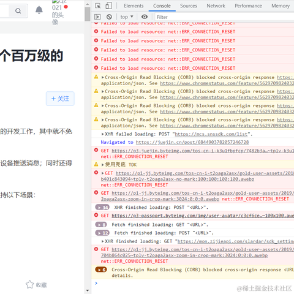Open the mon.zijieapi.com slardar link
Viewport: 294px width, 294px height.
(236, 241)
